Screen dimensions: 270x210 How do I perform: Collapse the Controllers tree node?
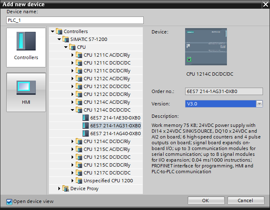tap(53, 31)
